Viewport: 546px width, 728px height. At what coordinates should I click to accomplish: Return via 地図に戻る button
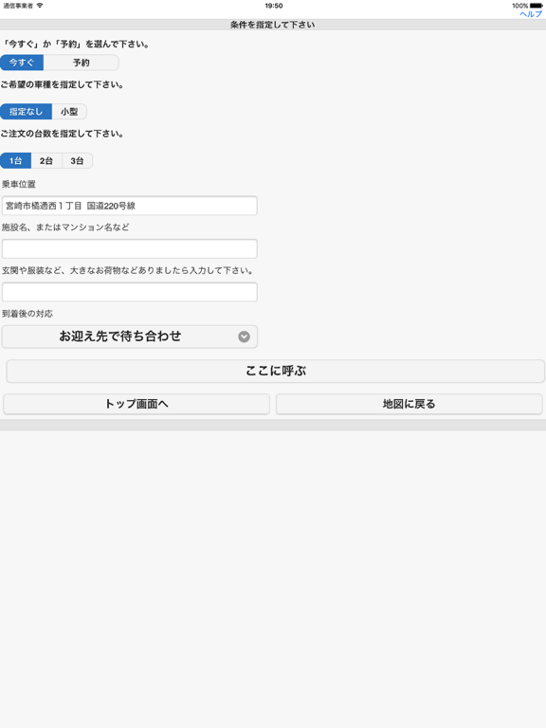coord(409,404)
